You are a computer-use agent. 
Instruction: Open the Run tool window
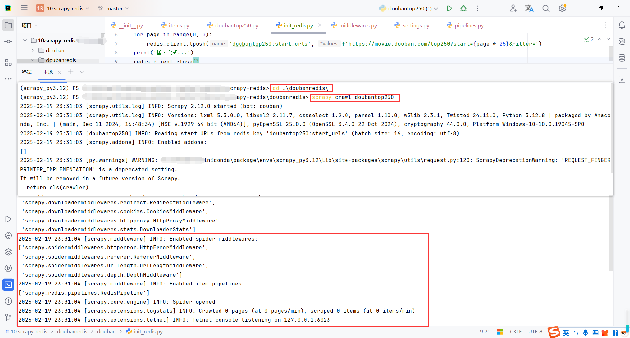pyautogui.click(x=8, y=219)
